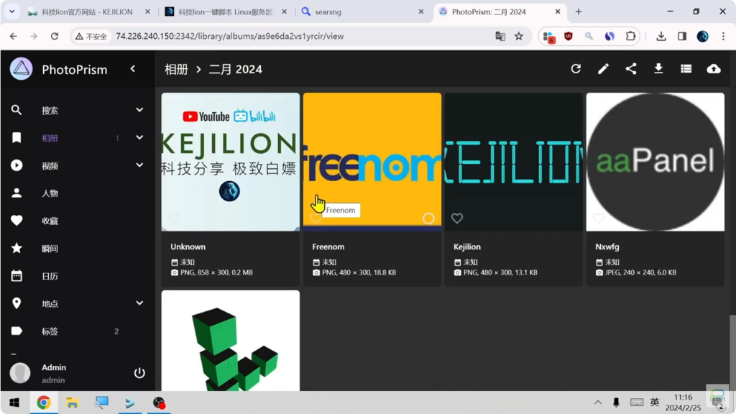
Task: Expand the 地点 sidebar section
Action: click(x=139, y=303)
